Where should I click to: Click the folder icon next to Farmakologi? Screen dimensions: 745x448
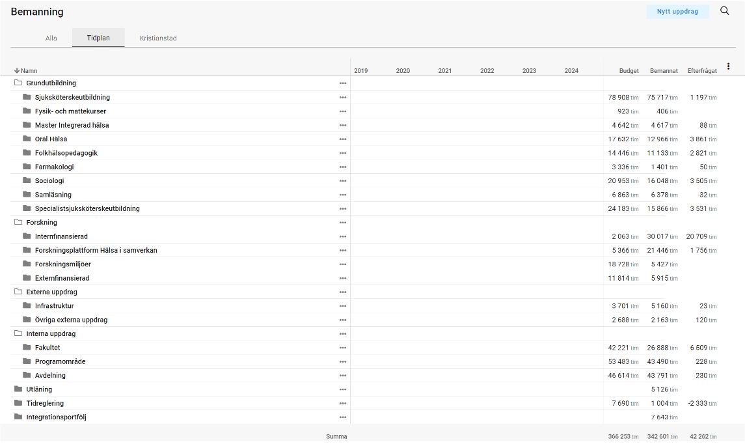point(27,167)
